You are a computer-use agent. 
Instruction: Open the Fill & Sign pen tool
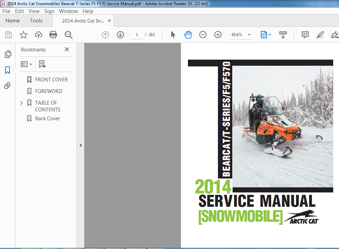point(335,35)
